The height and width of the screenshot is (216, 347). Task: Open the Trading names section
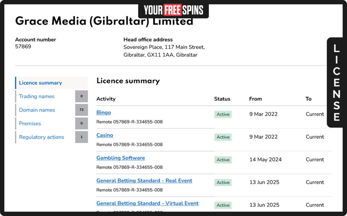tap(36, 96)
